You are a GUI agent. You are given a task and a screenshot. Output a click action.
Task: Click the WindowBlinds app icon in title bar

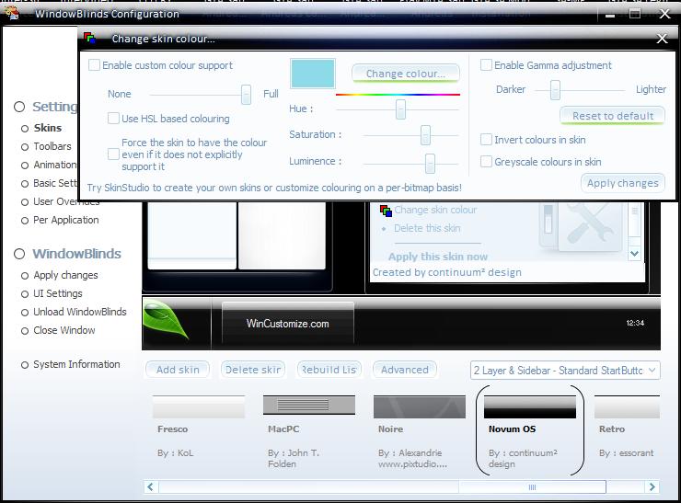[12, 13]
